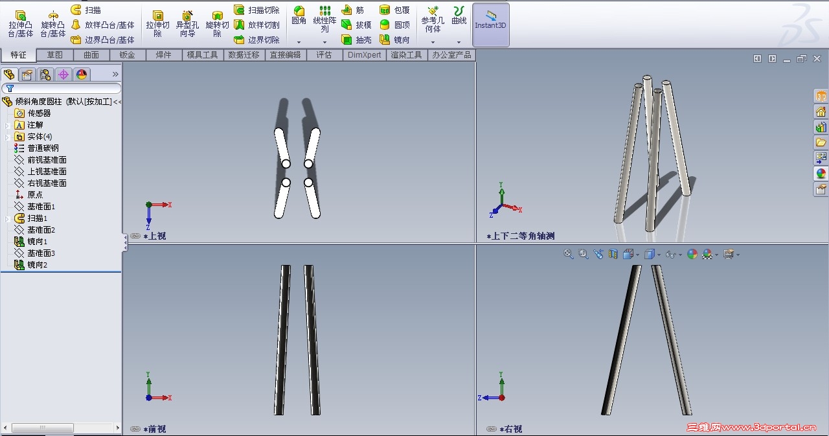Click the 边界切除 boundary cut tool
This screenshot has height=436, width=829.
coord(256,40)
